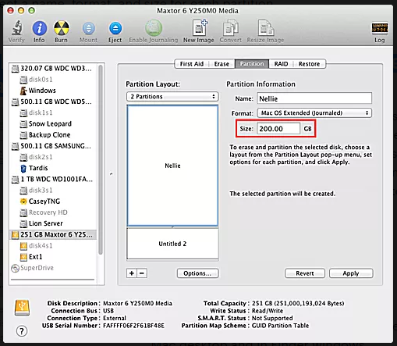This screenshot has width=397, height=346.
Task: Click the Mount toolbar icon
Action: [89, 28]
